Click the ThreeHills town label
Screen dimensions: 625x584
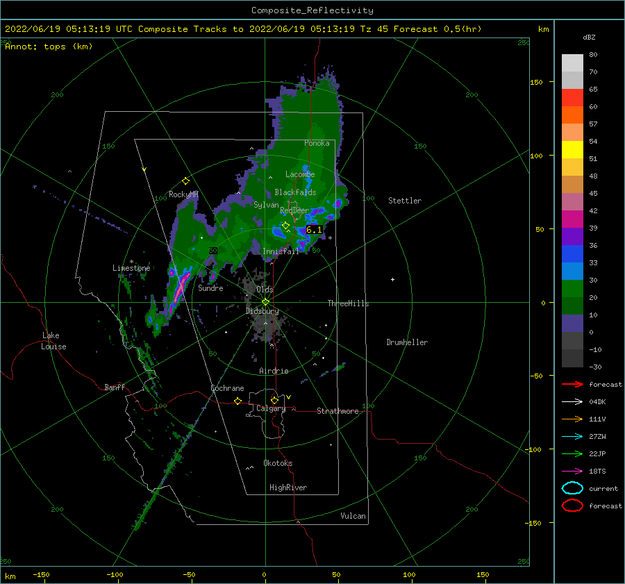pos(349,303)
